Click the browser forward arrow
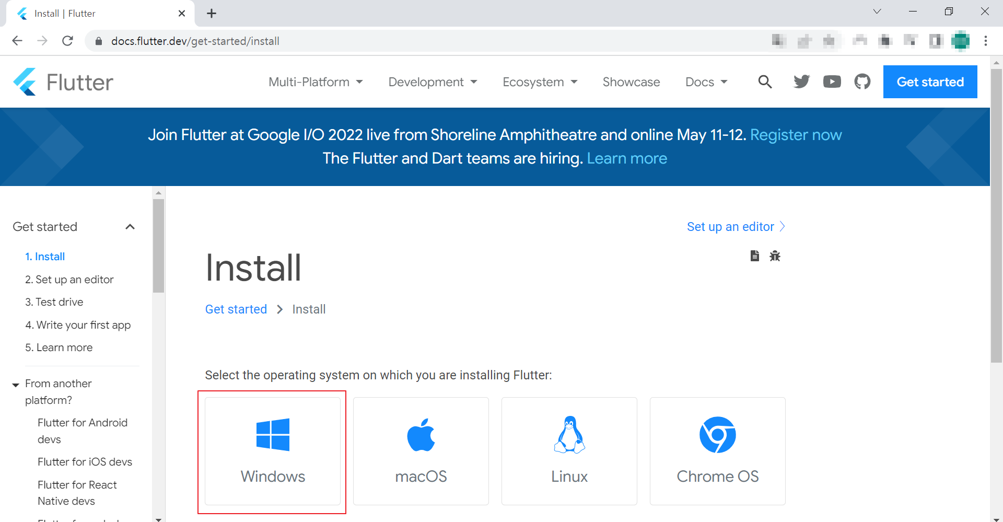This screenshot has height=522, width=1003. pyautogui.click(x=42, y=41)
